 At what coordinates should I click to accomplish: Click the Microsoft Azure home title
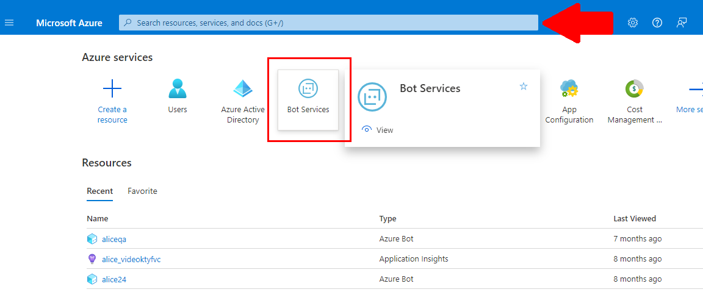point(69,23)
